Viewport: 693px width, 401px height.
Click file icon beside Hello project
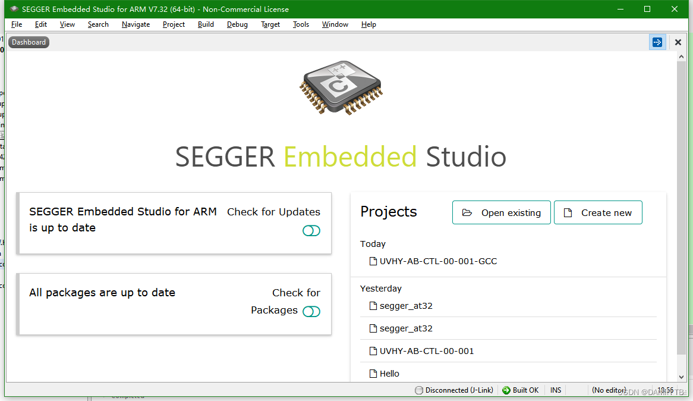tap(373, 374)
